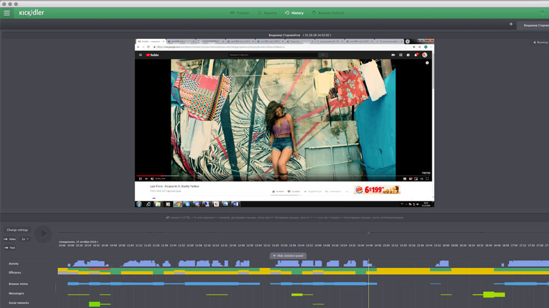Open the YouTube apps grid icon

coord(400,55)
